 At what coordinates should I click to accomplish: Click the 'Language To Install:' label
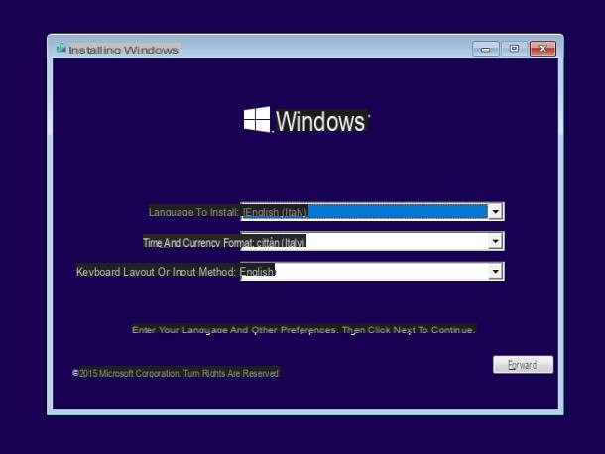tap(193, 212)
